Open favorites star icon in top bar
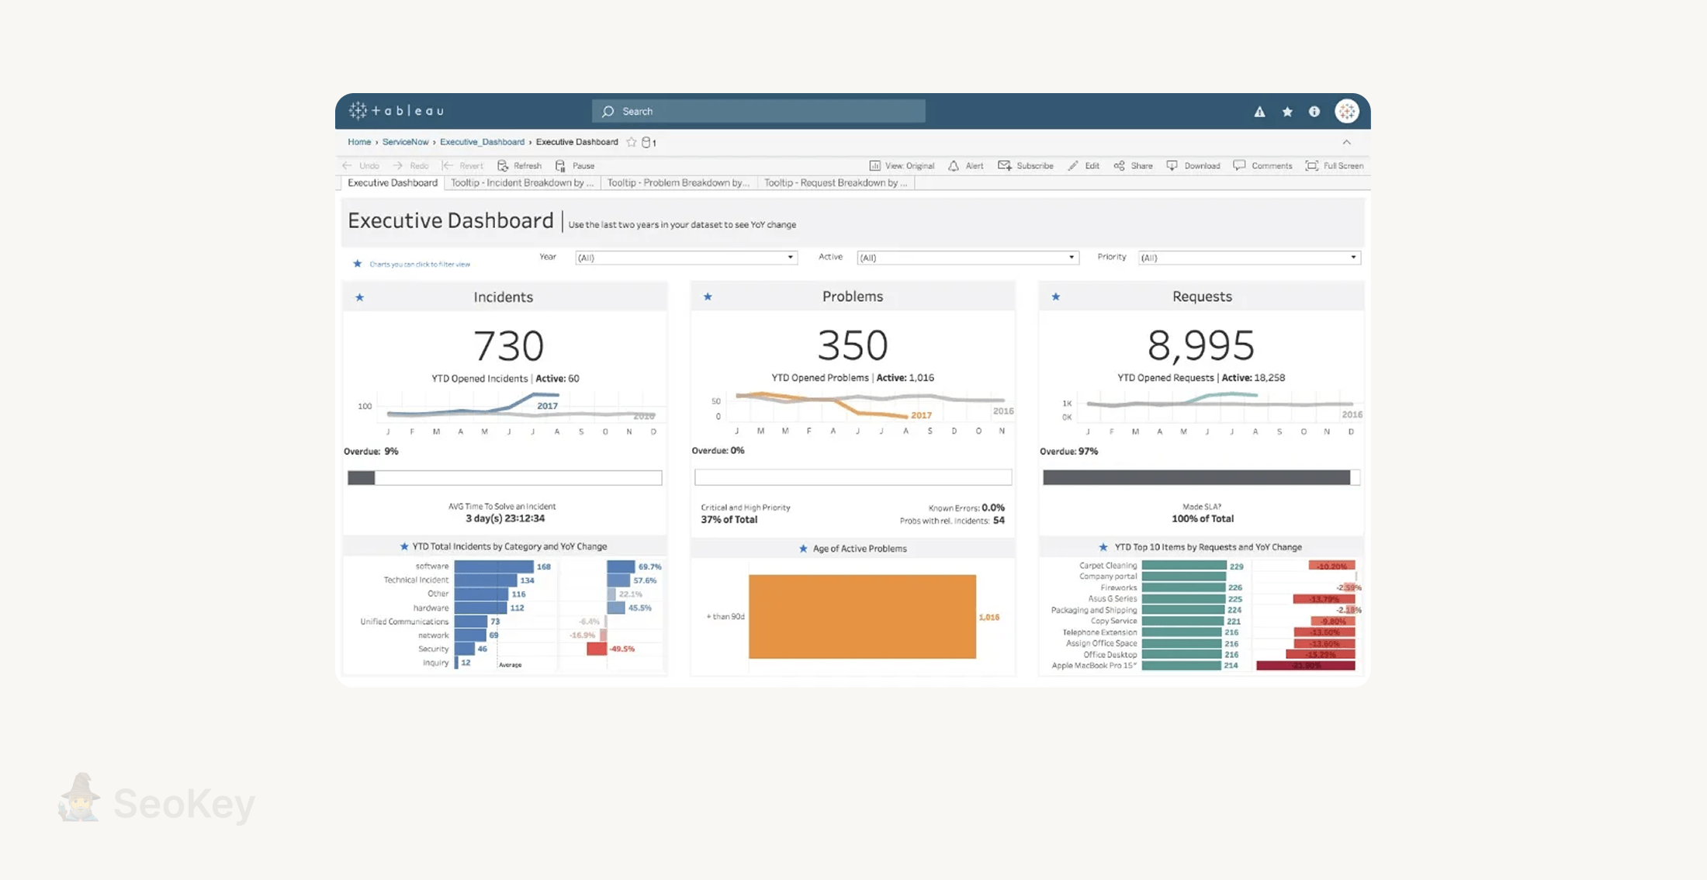The width and height of the screenshot is (1707, 880). (x=1287, y=112)
